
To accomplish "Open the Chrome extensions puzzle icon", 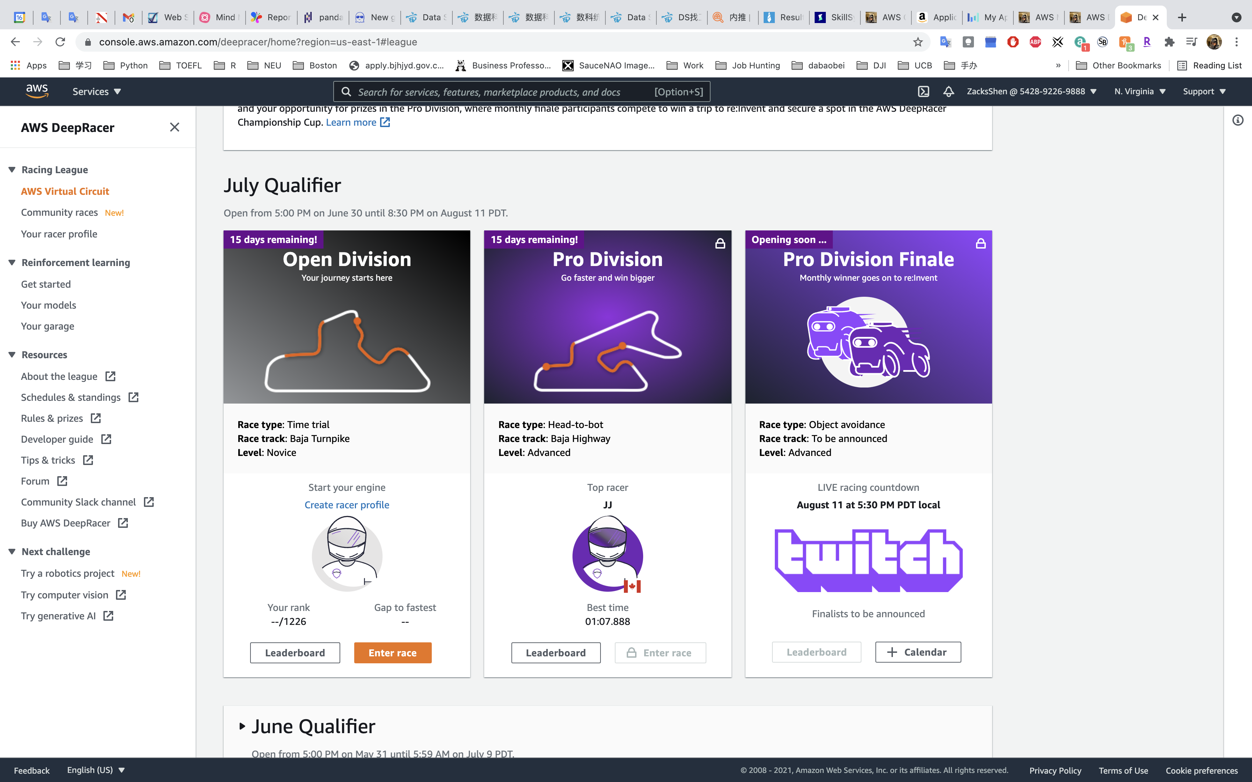I will (1169, 42).
